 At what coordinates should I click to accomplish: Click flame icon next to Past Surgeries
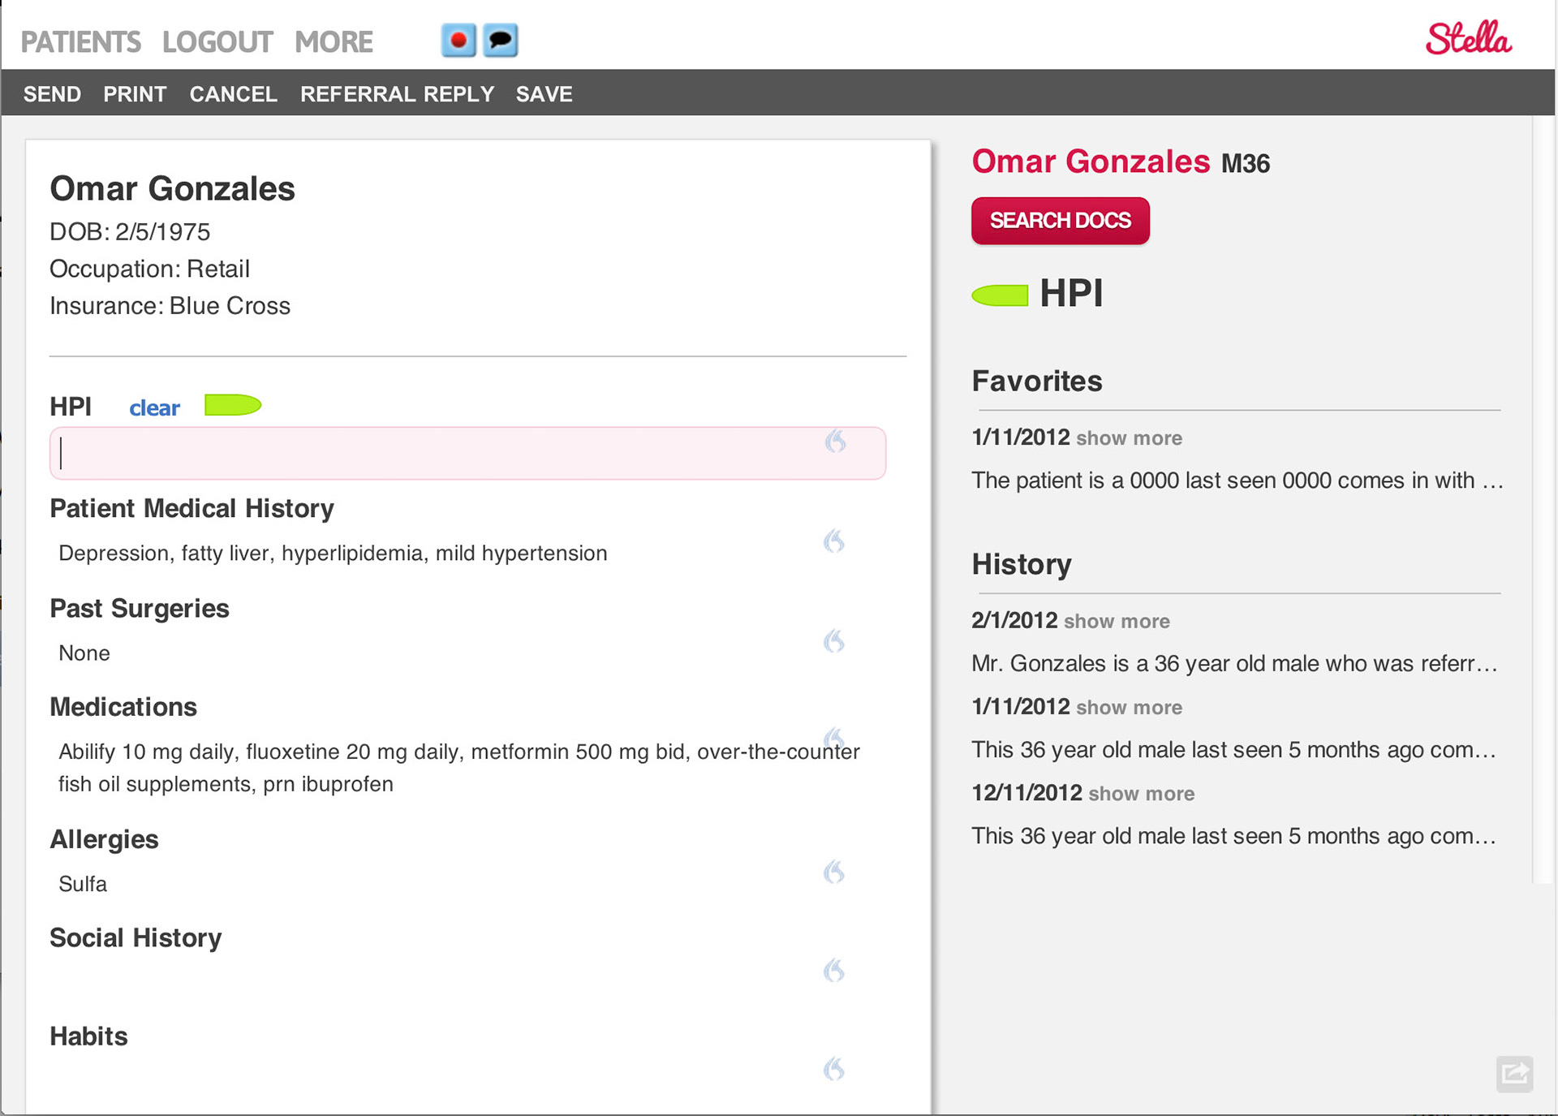[834, 641]
